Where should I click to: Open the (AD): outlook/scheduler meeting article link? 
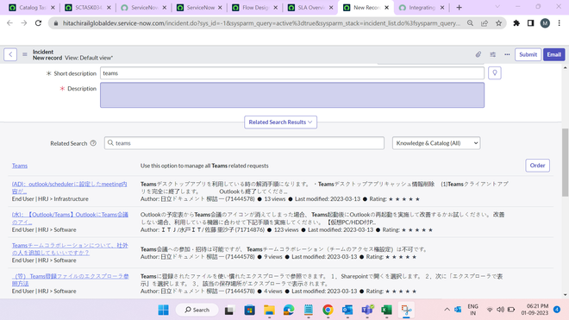pyautogui.click(x=69, y=187)
